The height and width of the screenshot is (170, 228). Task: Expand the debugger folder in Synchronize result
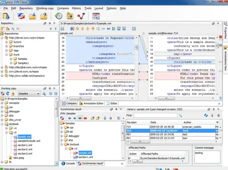62,136
